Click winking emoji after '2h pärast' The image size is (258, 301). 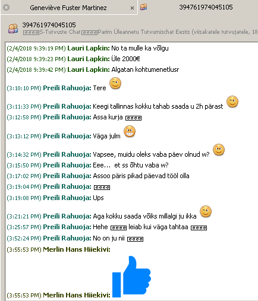(232, 102)
